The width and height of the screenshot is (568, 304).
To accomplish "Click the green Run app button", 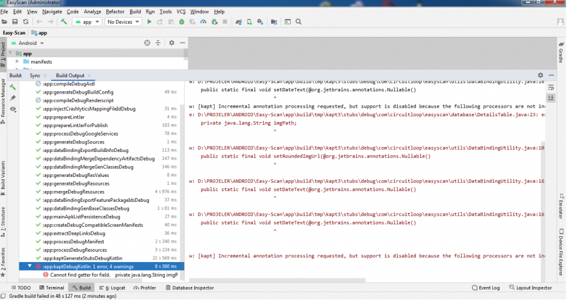I will coord(149,22).
